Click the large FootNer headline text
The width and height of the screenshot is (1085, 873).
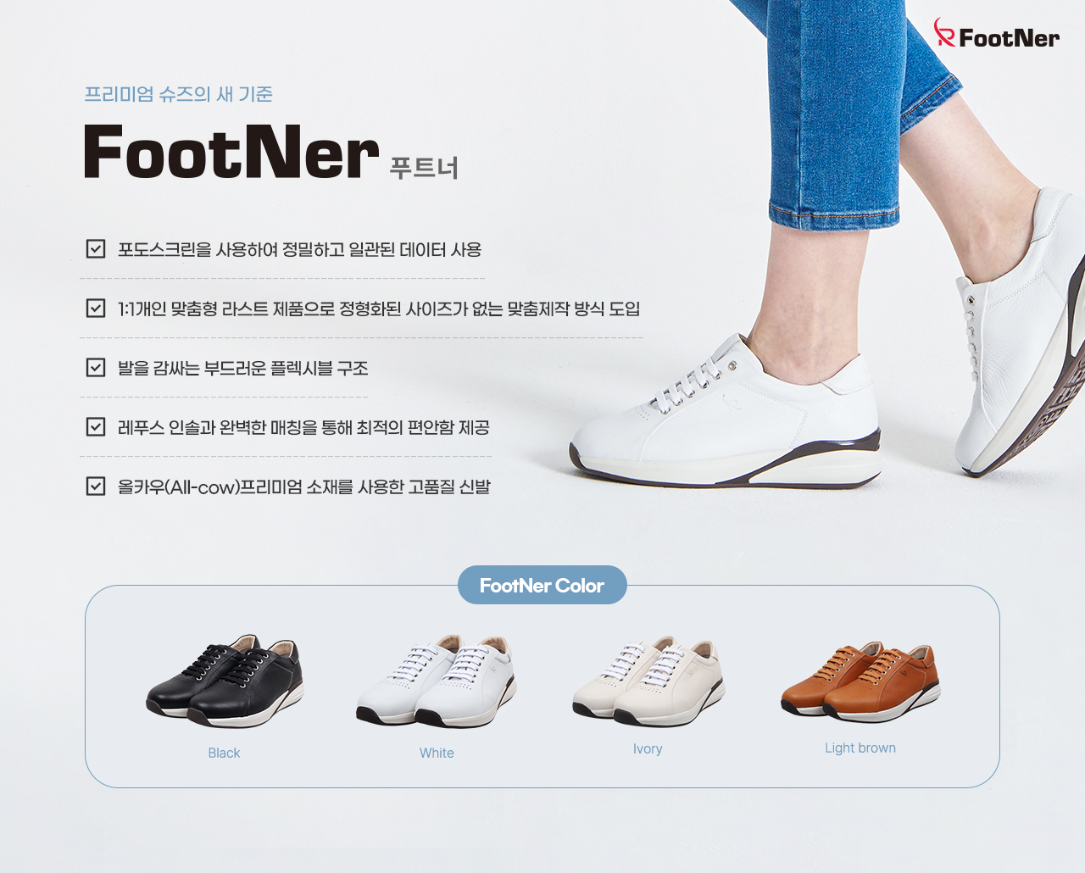pos(231,153)
